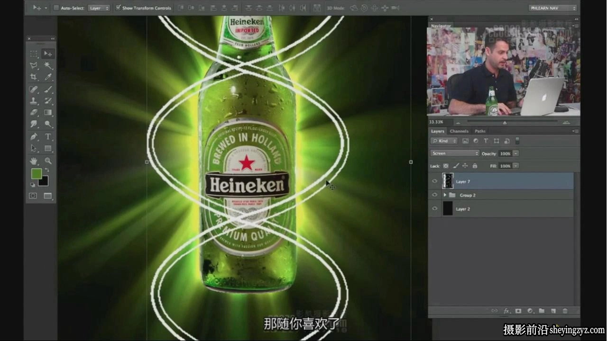Image resolution: width=607 pixels, height=341 pixels.
Task: Filter layers for smart objects
Action: point(507,141)
